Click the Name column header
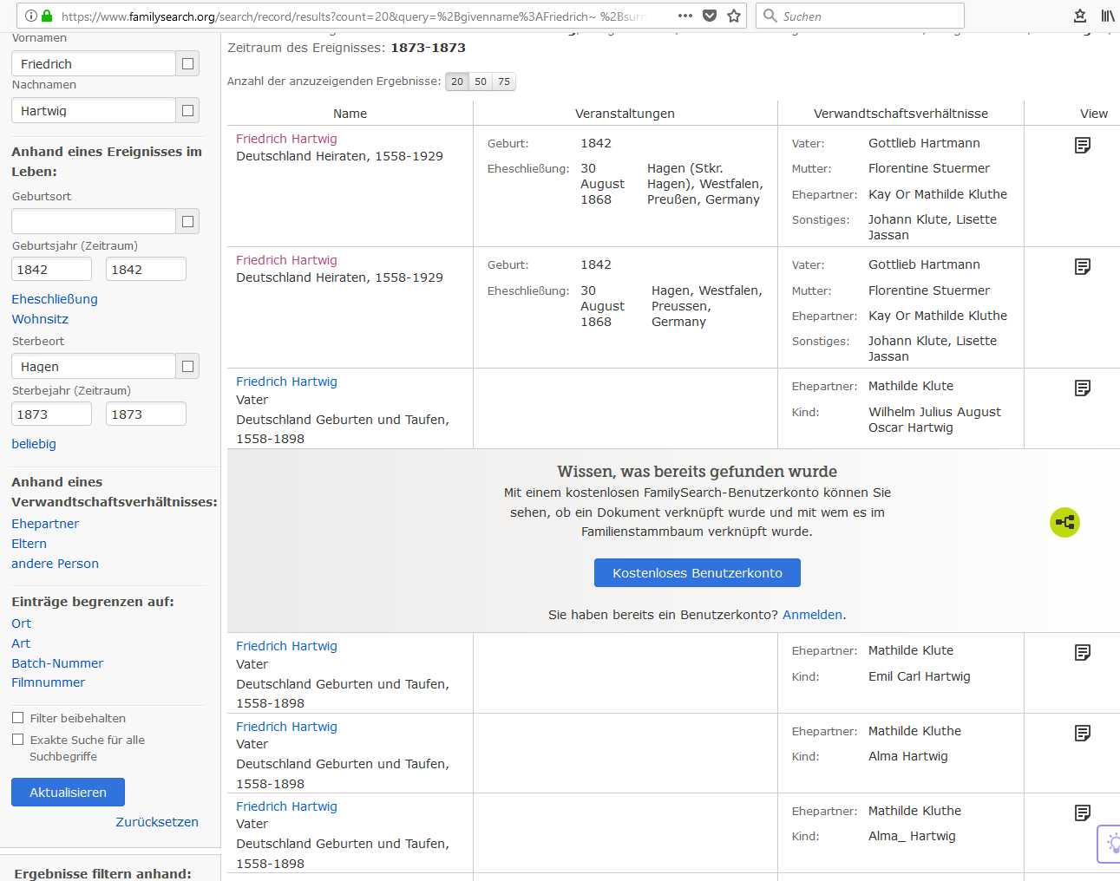Screen dimensions: 1120x881 click(350, 114)
